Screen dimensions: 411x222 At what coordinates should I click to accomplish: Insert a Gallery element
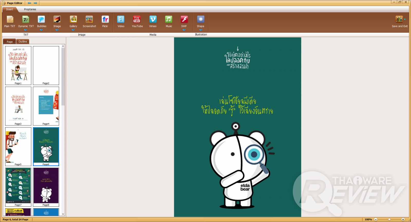pyautogui.click(x=73, y=22)
